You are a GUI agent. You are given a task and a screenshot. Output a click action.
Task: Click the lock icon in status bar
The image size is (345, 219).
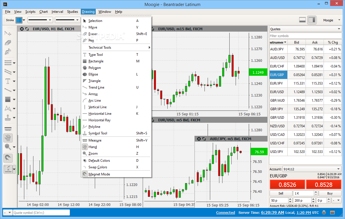324,212
